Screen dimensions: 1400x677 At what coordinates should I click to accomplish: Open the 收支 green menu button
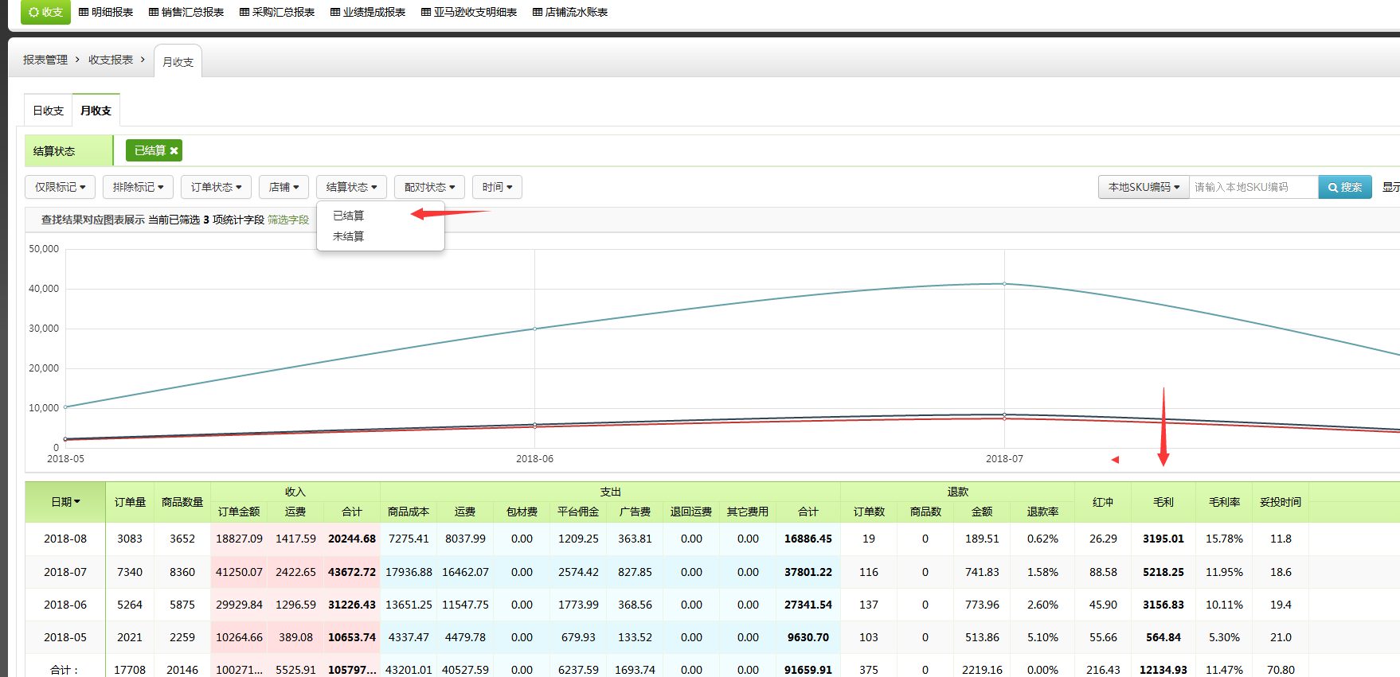click(x=45, y=12)
